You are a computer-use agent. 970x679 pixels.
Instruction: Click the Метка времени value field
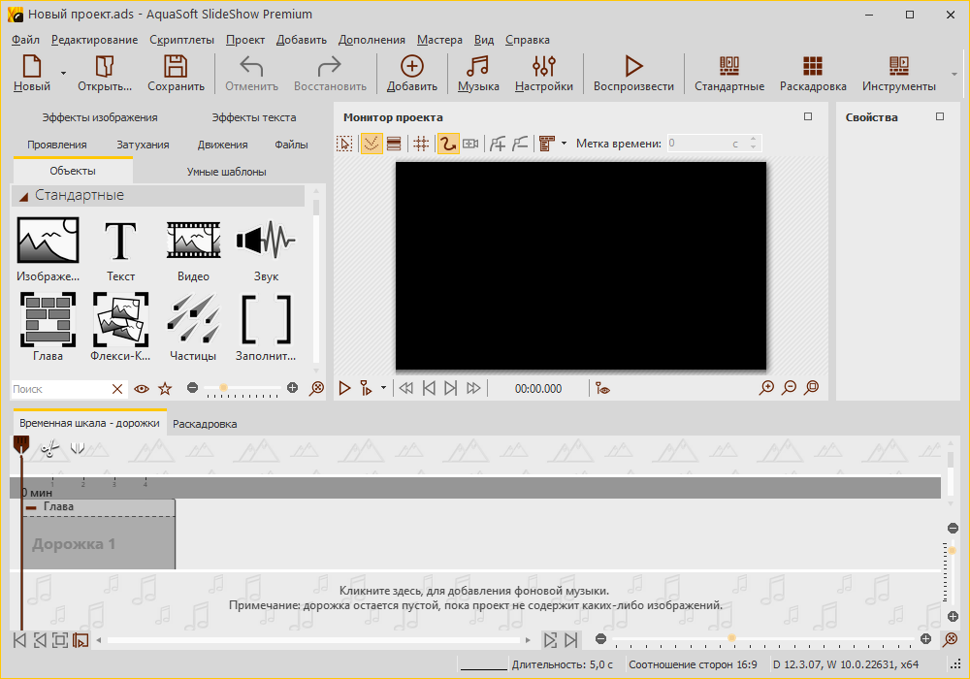pos(704,144)
